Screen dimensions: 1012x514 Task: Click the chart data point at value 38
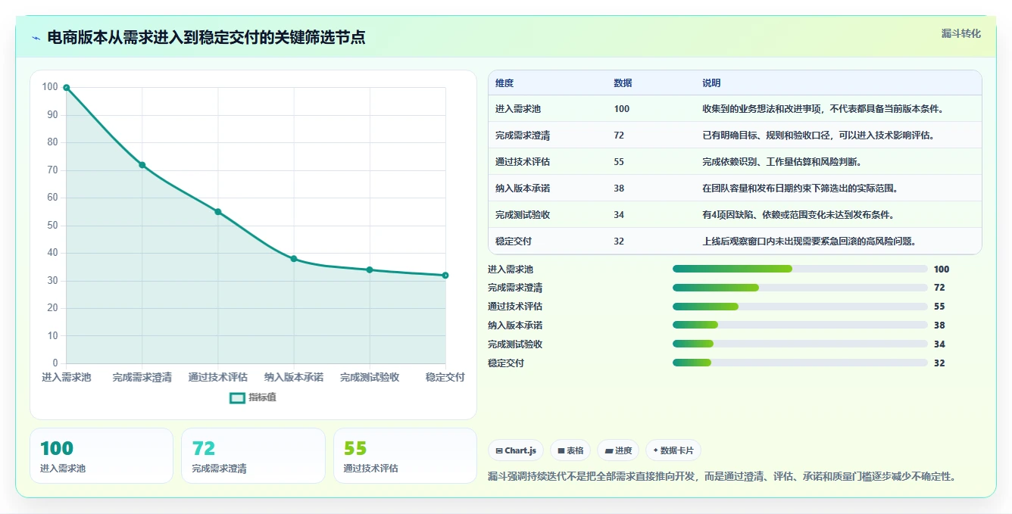[294, 259]
